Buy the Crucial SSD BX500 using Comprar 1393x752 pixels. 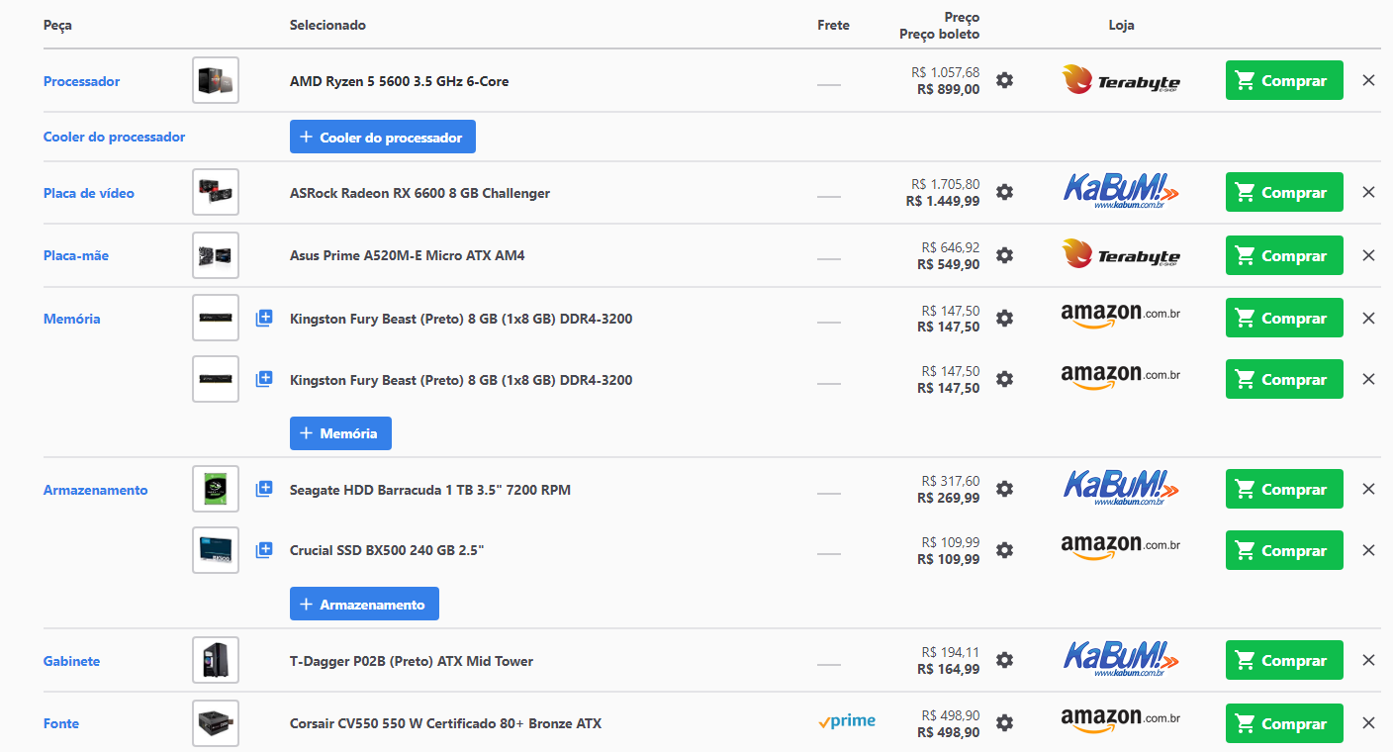pyautogui.click(x=1284, y=550)
